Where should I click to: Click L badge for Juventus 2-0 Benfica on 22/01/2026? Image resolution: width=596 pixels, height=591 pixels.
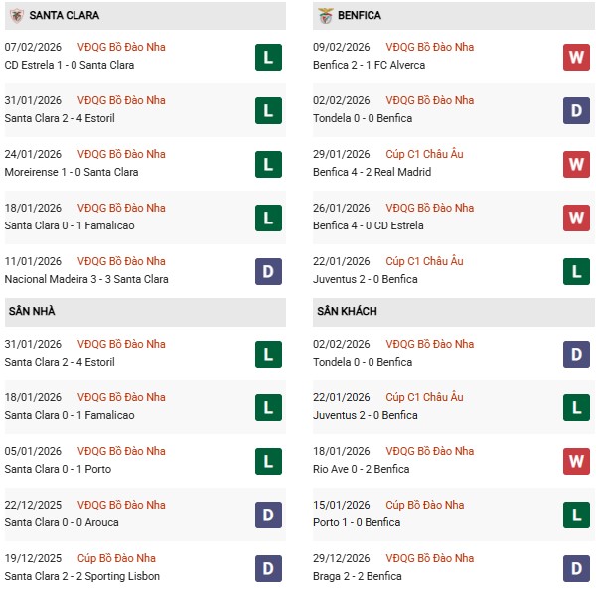[x=576, y=271]
